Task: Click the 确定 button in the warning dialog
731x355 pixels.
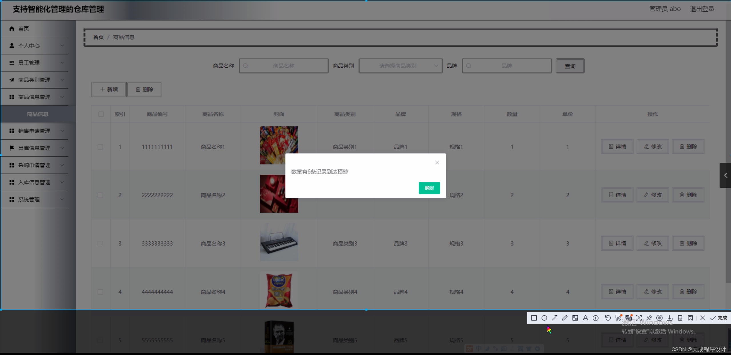Action: (429, 188)
